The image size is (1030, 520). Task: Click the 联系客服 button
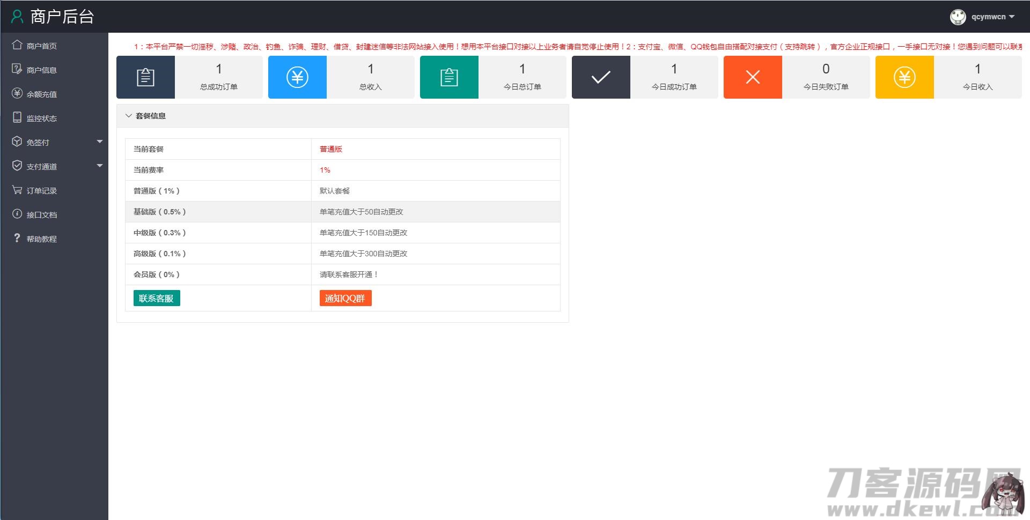pyautogui.click(x=156, y=298)
